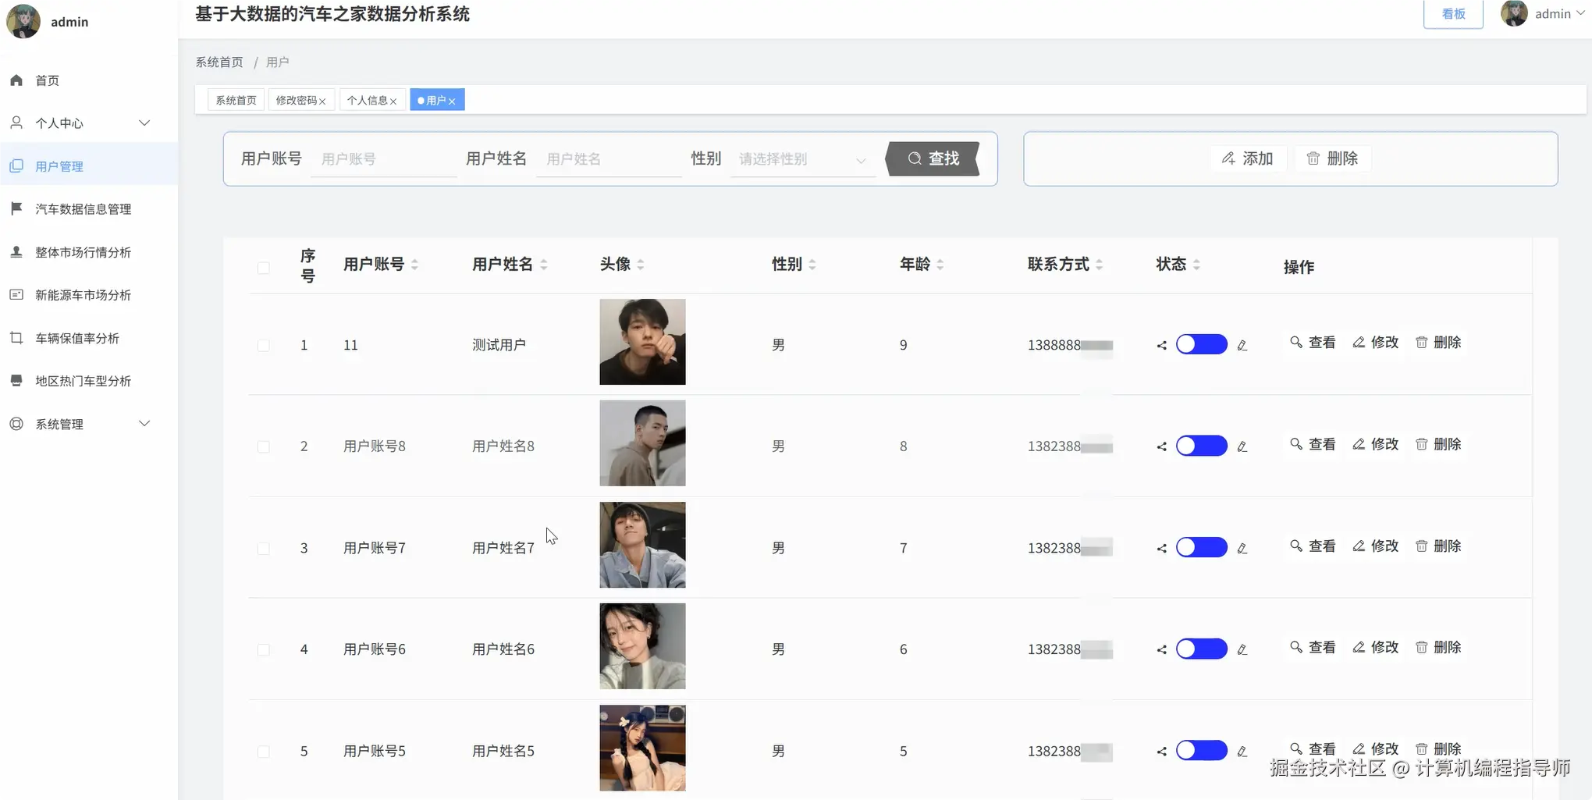Image resolution: width=1592 pixels, height=800 pixels.
Task: Click the 添加 button to add user
Action: coord(1247,158)
